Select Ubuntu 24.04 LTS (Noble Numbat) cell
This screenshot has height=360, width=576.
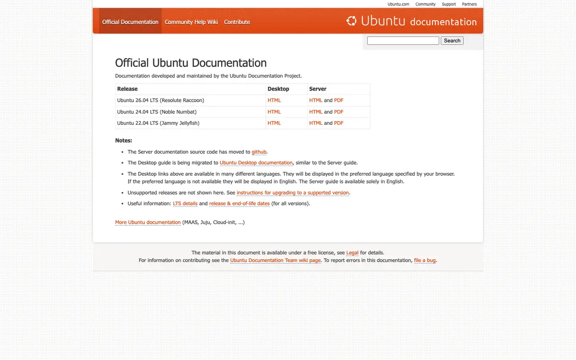click(191, 112)
